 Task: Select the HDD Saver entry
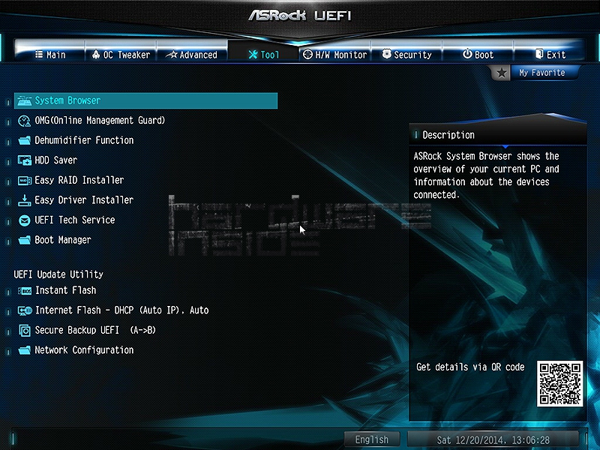tap(55, 160)
